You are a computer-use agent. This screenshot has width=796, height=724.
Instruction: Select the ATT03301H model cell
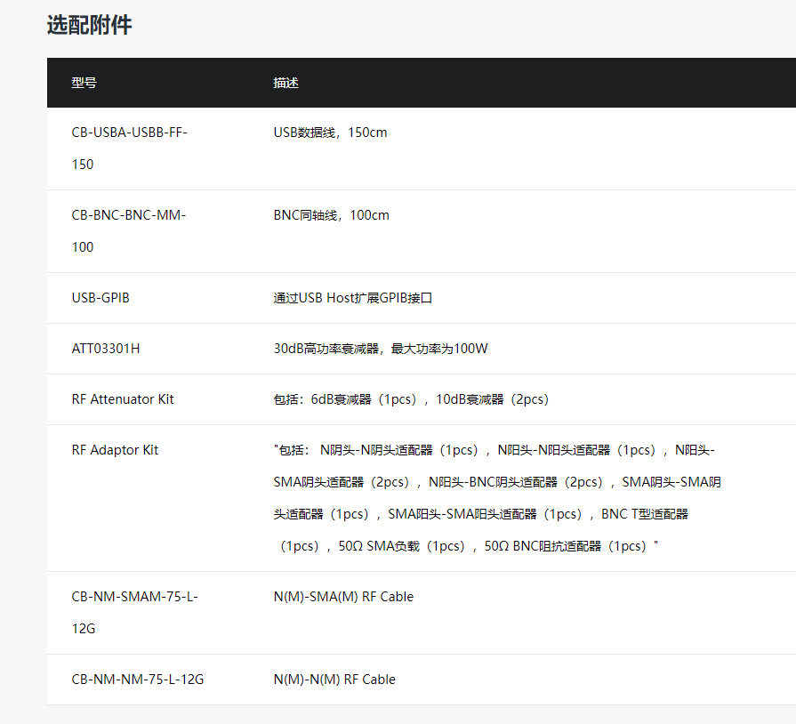click(106, 349)
